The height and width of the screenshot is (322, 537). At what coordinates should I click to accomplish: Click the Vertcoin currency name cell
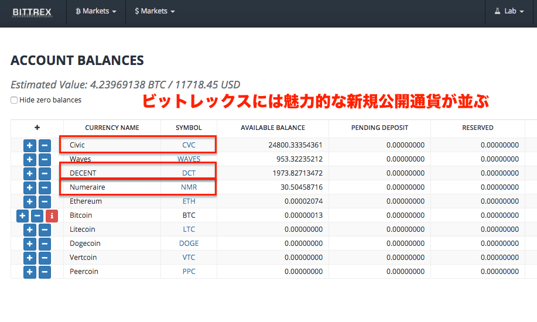[x=112, y=257]
